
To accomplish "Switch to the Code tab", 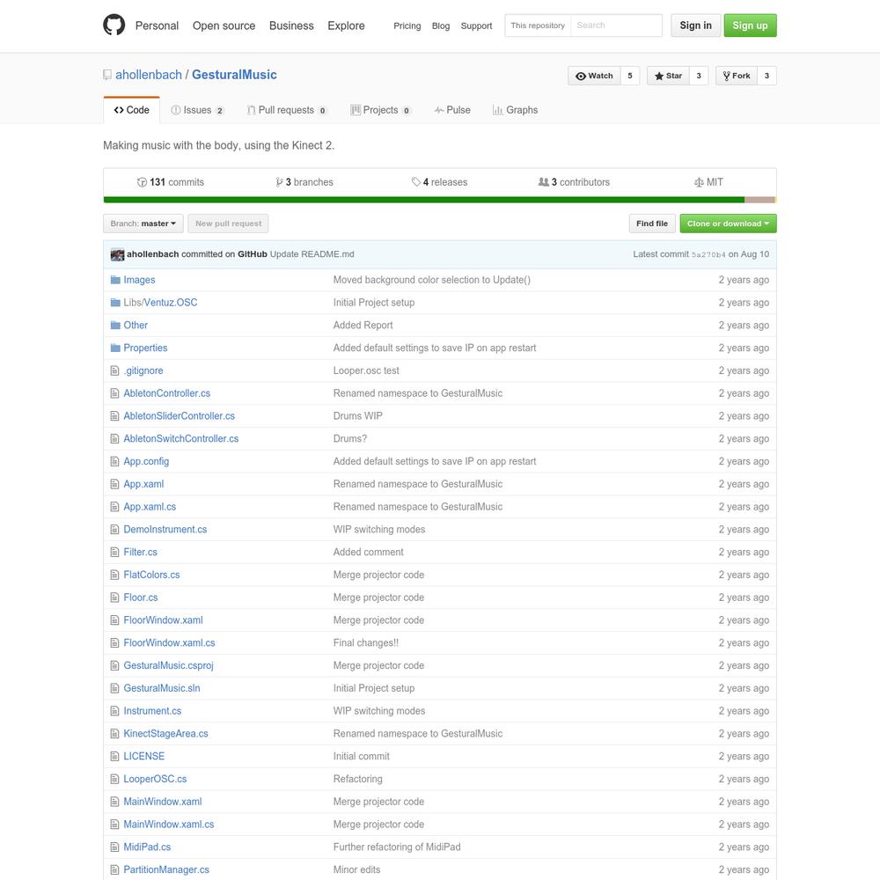I will [x=131, y=110].
